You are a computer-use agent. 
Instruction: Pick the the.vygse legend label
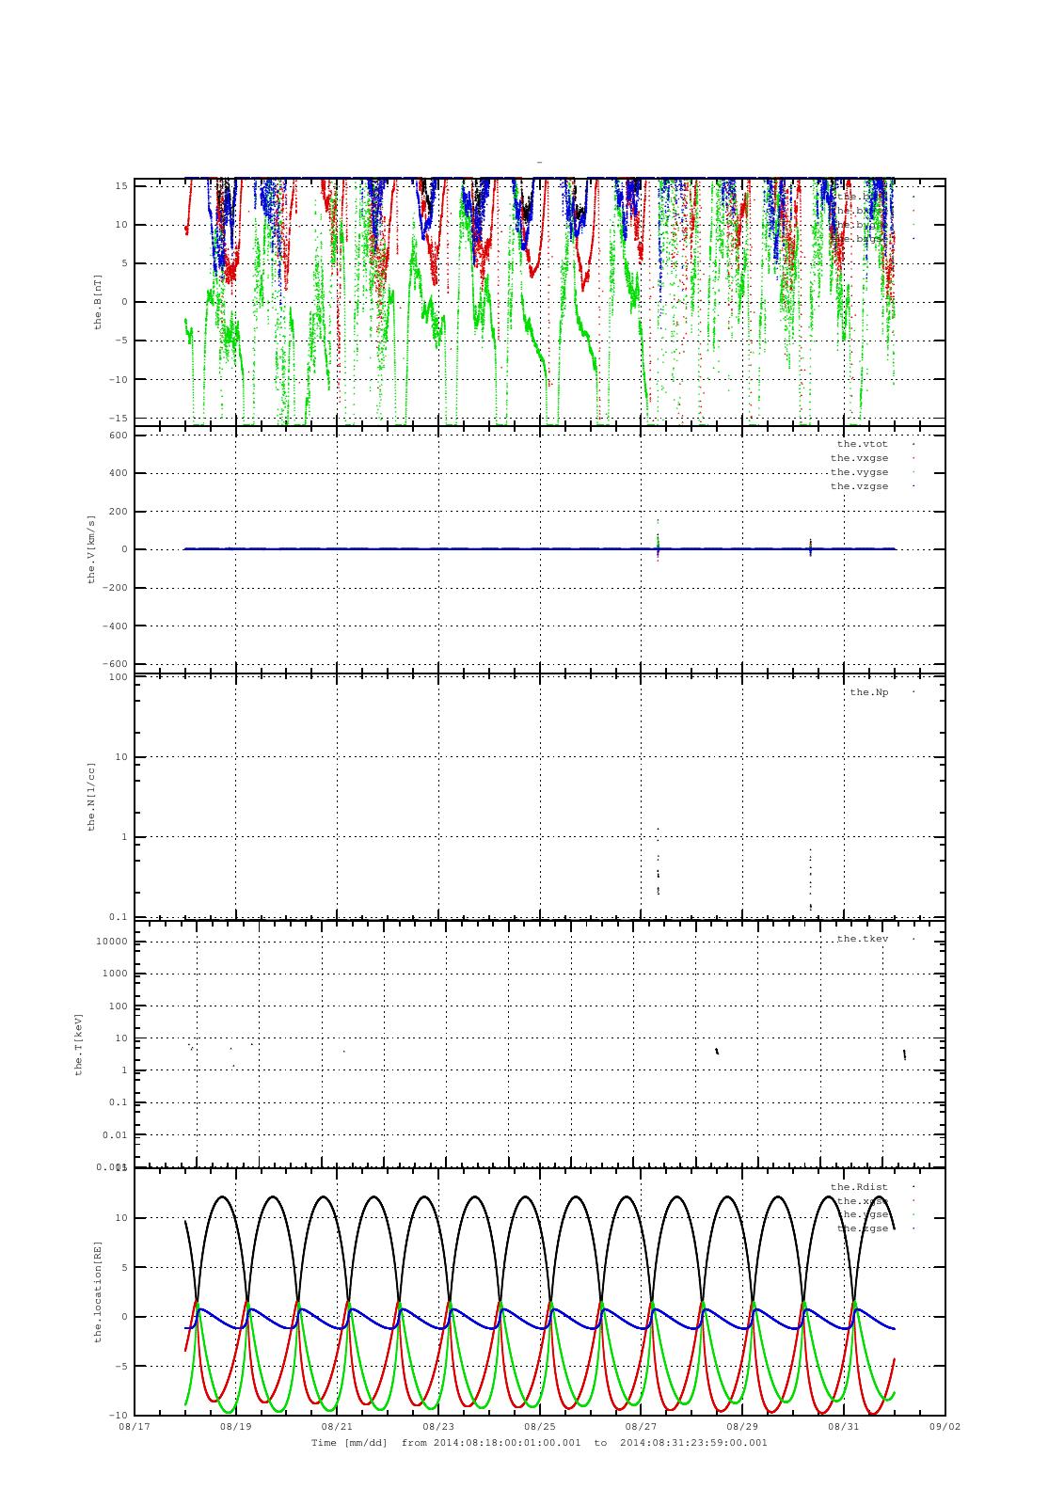[859, 472]
